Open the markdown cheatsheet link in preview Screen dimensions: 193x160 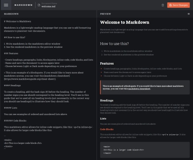click(x=139, y=89)
